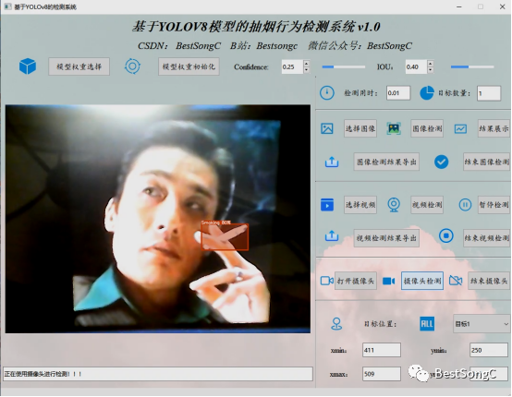Screen dimensions: 512x397
Task: Click the 选择视频 button
Action: pos(360,205)
